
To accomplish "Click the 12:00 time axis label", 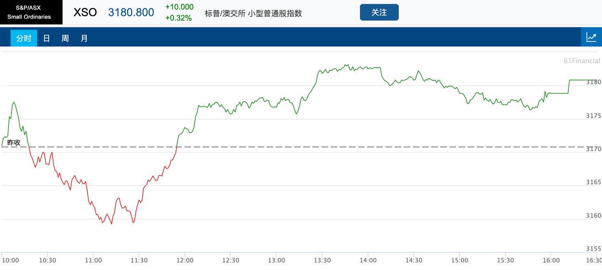I will pos(185,260).
